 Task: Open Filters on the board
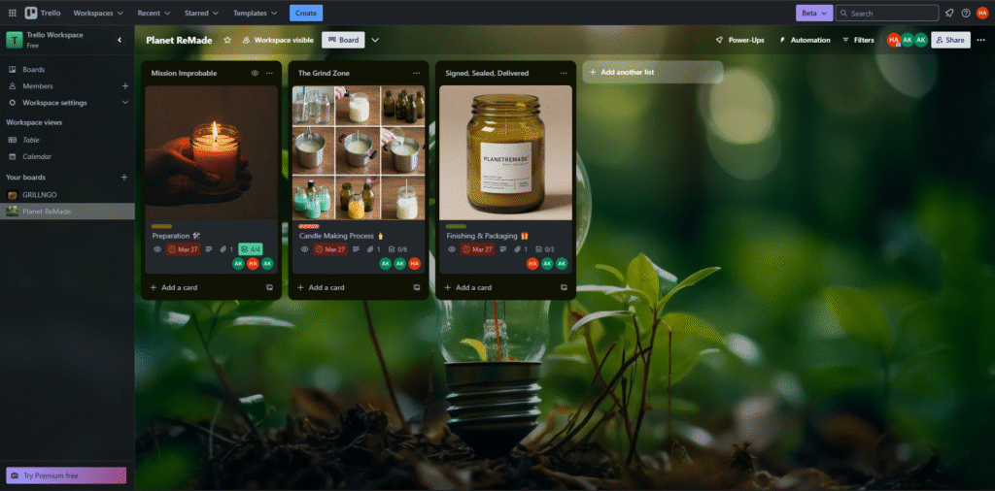tap(858, 40)
